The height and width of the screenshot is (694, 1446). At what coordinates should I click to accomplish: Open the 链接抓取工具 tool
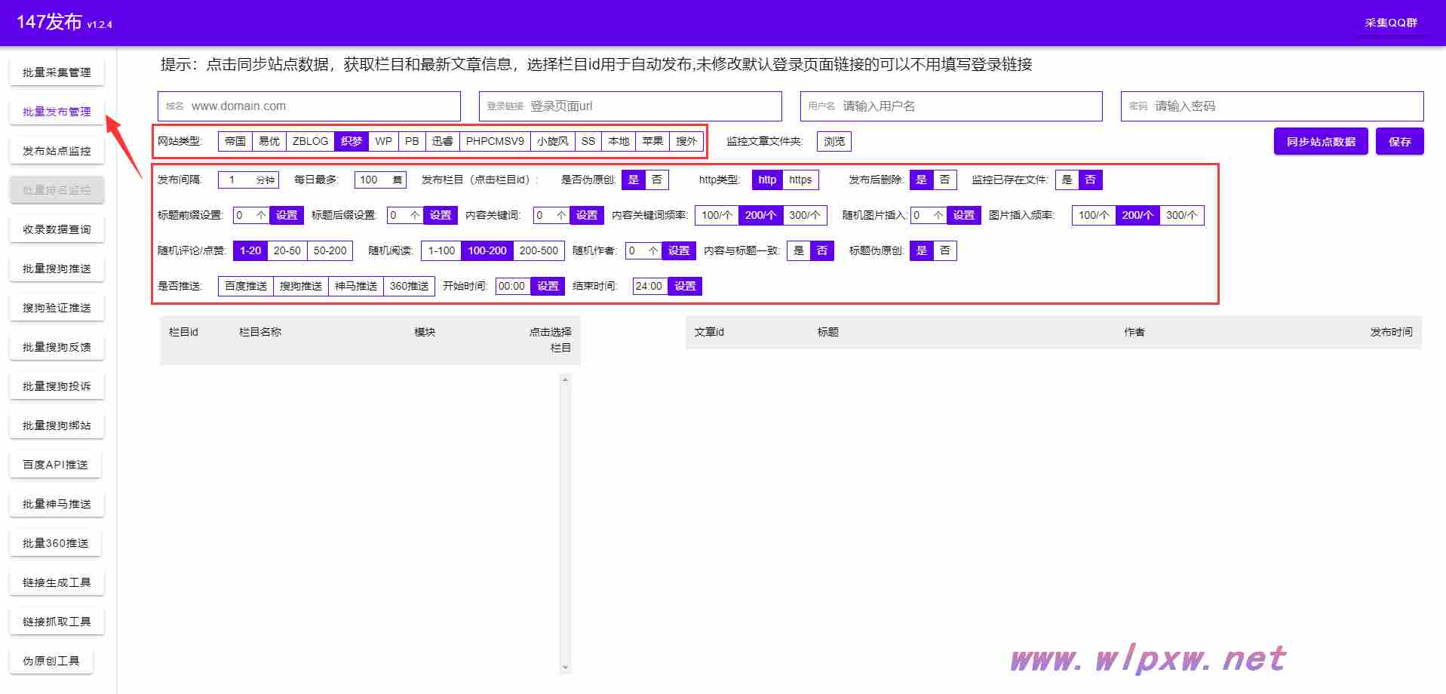click(x=57, y=622)
